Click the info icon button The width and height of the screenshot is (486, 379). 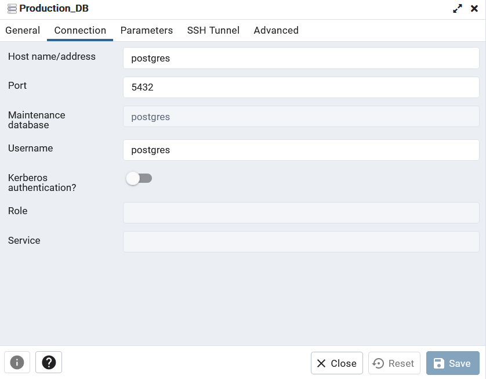17,363
